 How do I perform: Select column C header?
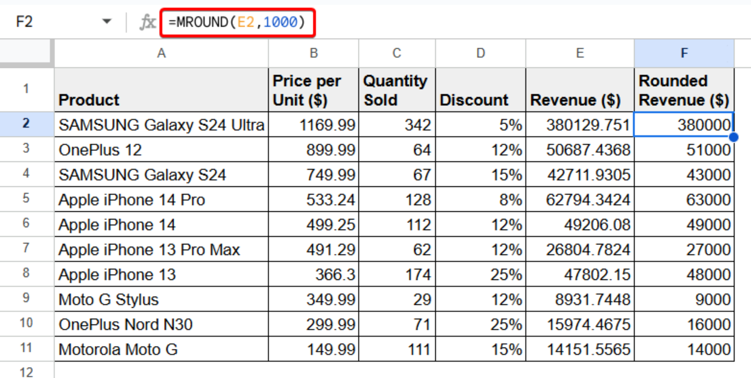click(397, 53)
